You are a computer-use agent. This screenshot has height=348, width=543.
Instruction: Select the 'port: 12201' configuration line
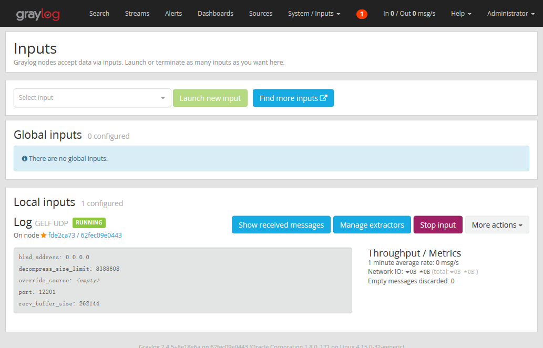tap(37, 292)
